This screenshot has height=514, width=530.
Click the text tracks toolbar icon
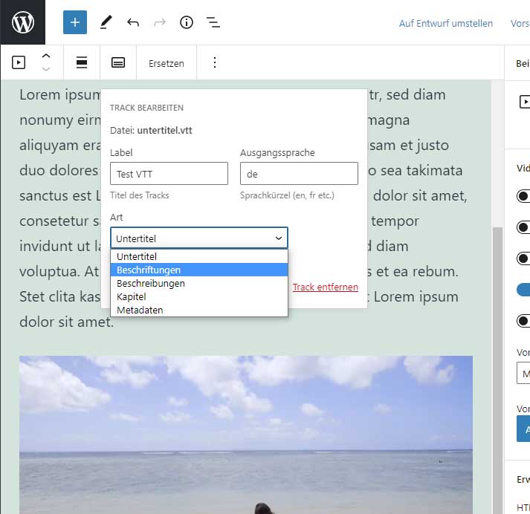point(118,63)
